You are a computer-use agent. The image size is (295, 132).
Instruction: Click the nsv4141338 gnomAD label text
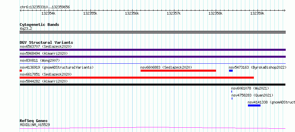pyautogui.click(x=271, y=102)
